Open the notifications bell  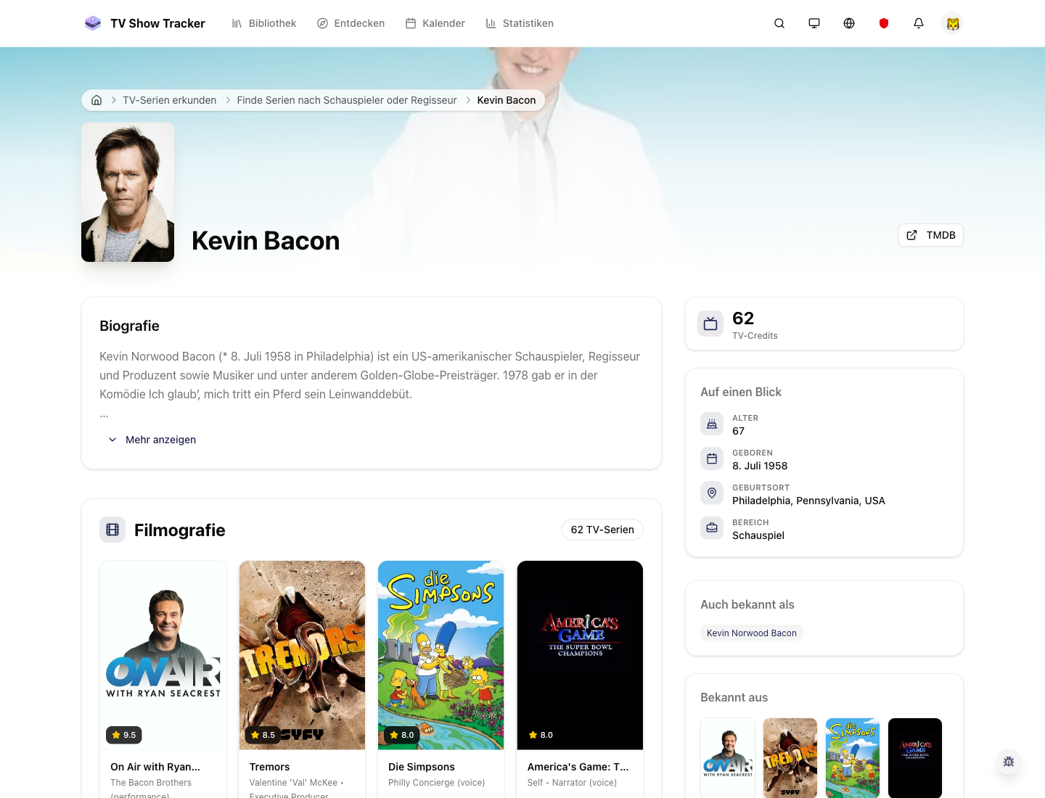[x=919, y=23]
